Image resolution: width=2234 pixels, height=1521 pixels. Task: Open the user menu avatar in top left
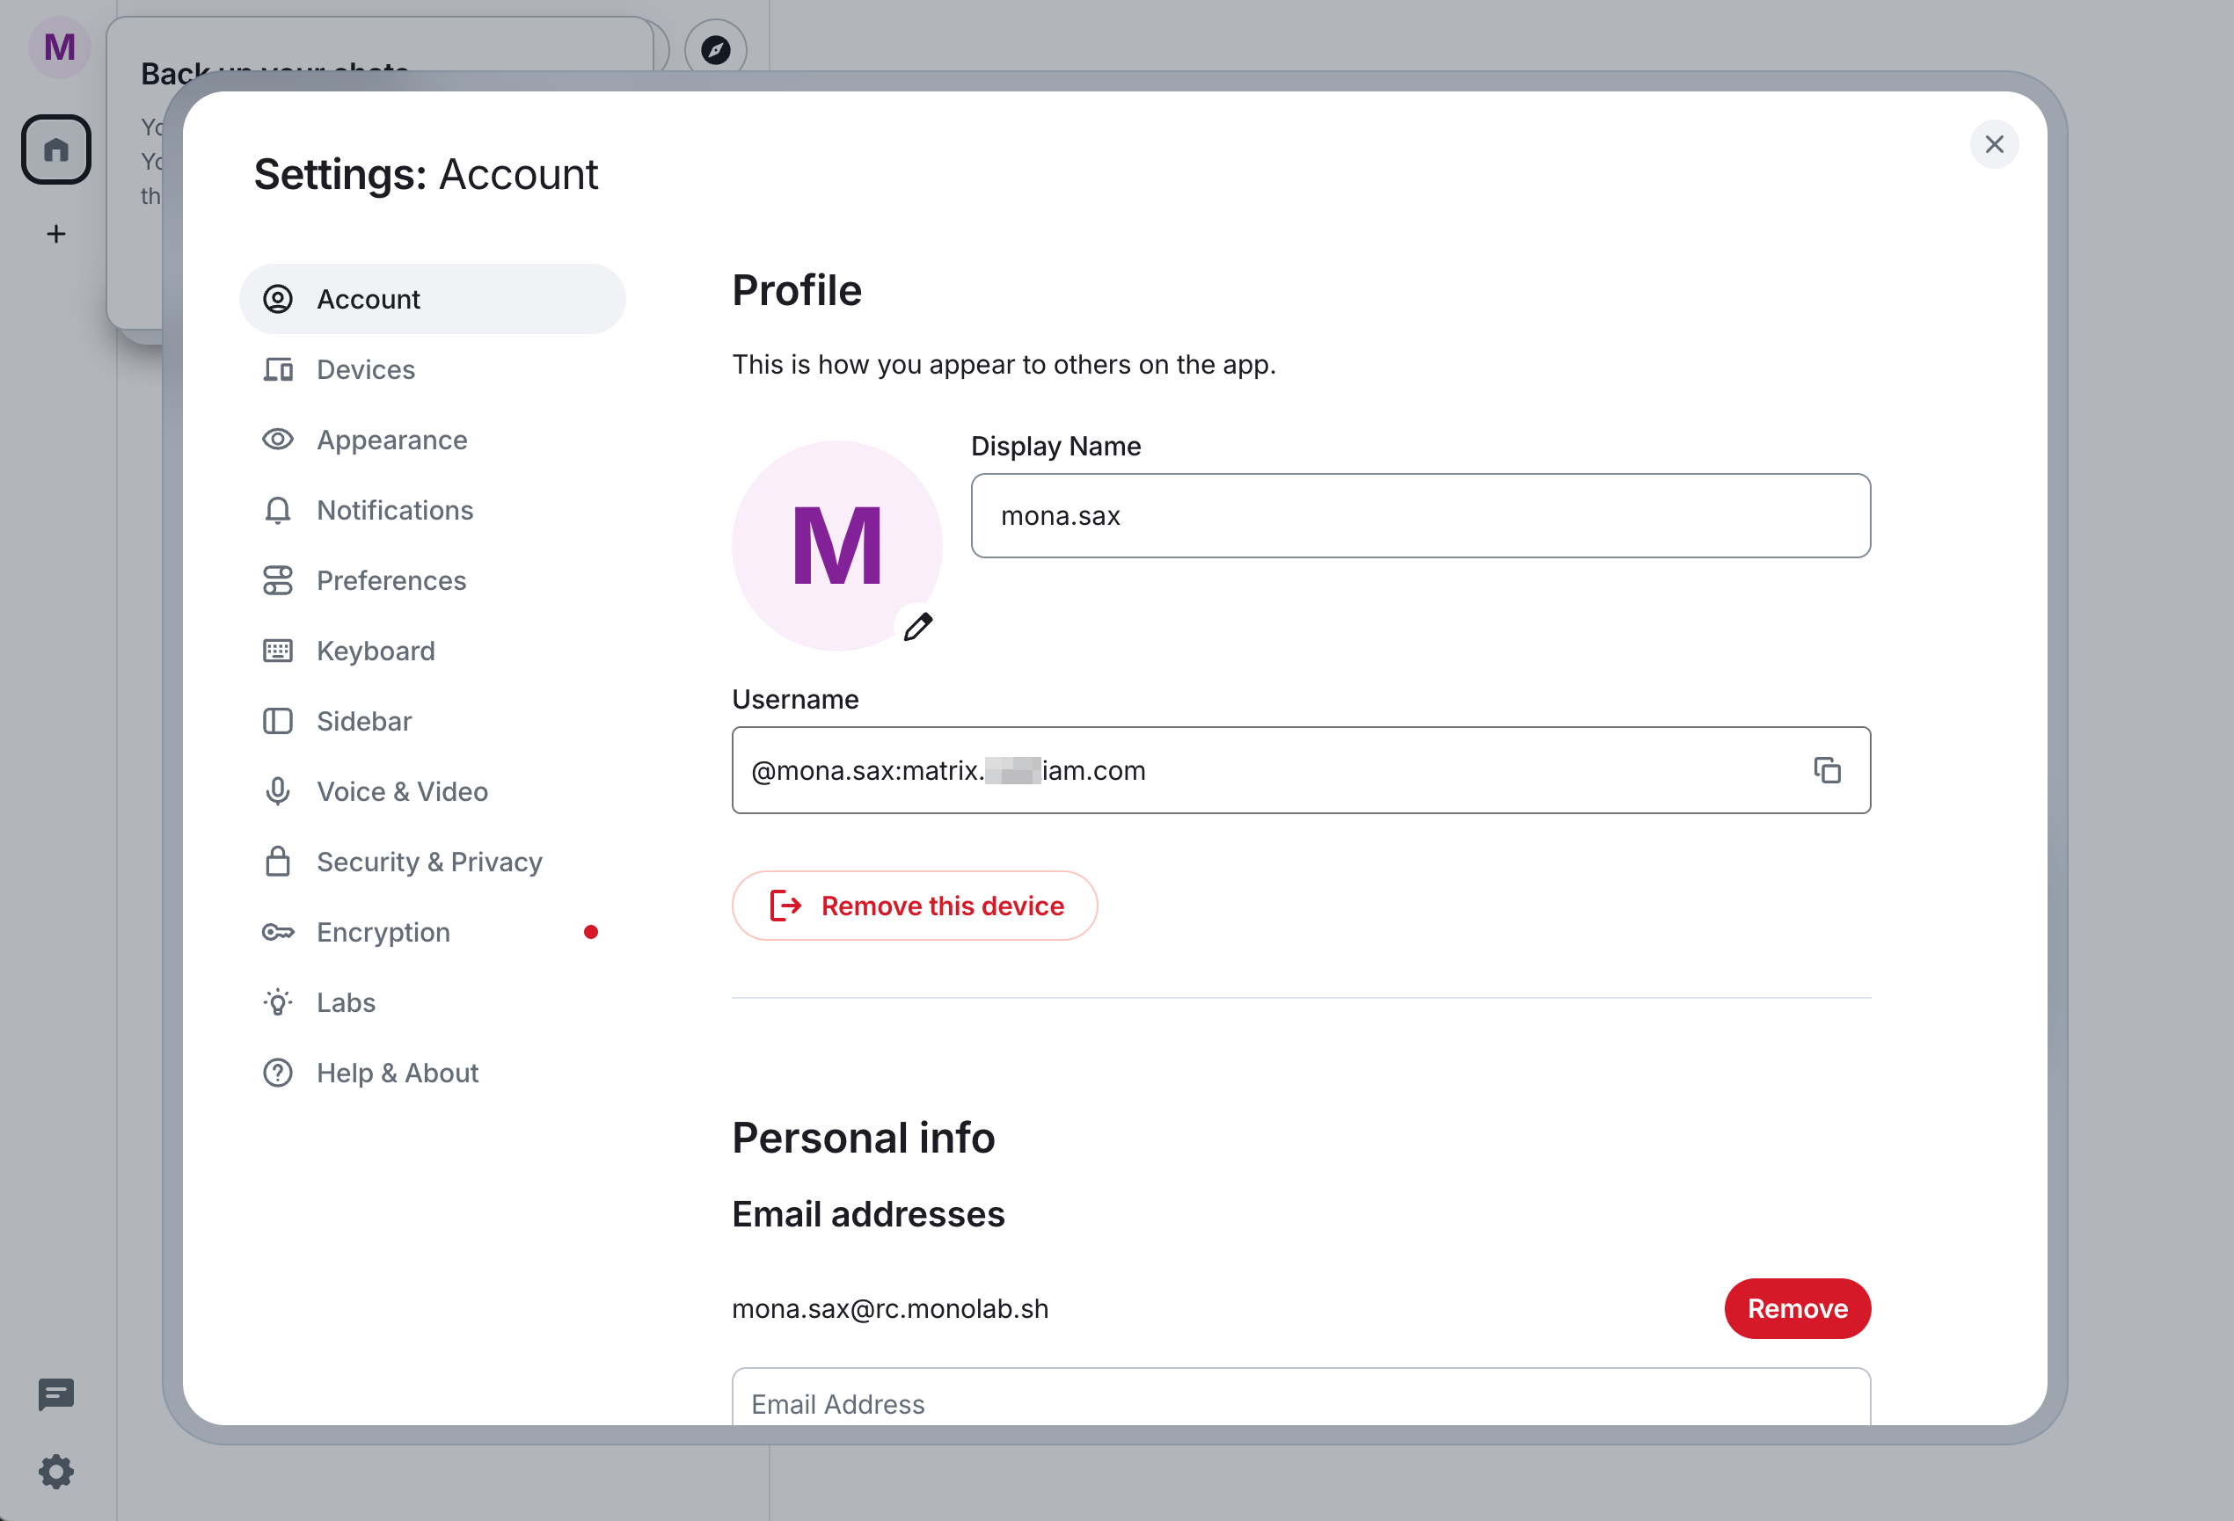[59, 46]
